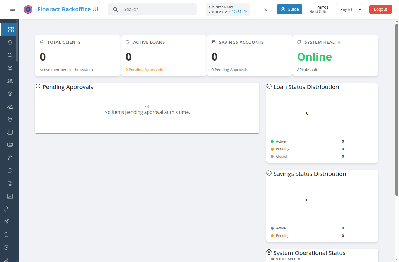Screen dimensions: 399x262
Task: Open clock icon directly below the paper plane
Action: [x=6, y=235]
